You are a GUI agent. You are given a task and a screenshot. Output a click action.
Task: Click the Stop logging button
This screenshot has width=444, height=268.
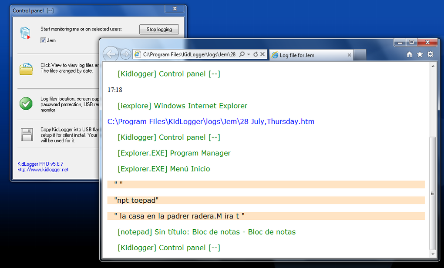click(159, 30)
